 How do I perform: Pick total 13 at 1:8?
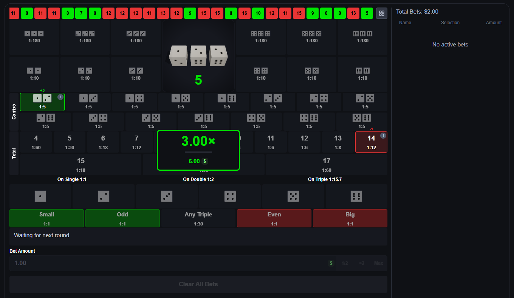pos(338,142)
